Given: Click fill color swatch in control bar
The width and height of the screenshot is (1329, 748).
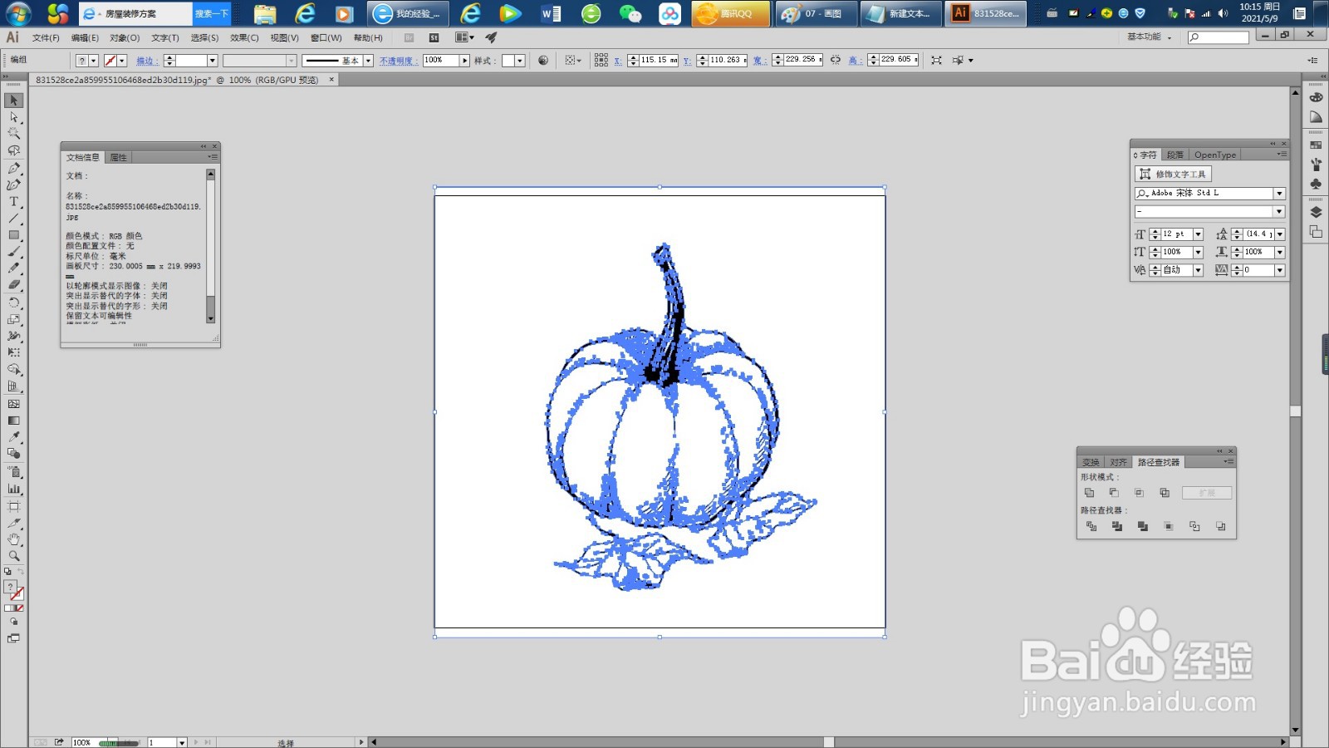Looking at the screenshot, I should click(81, 61).
